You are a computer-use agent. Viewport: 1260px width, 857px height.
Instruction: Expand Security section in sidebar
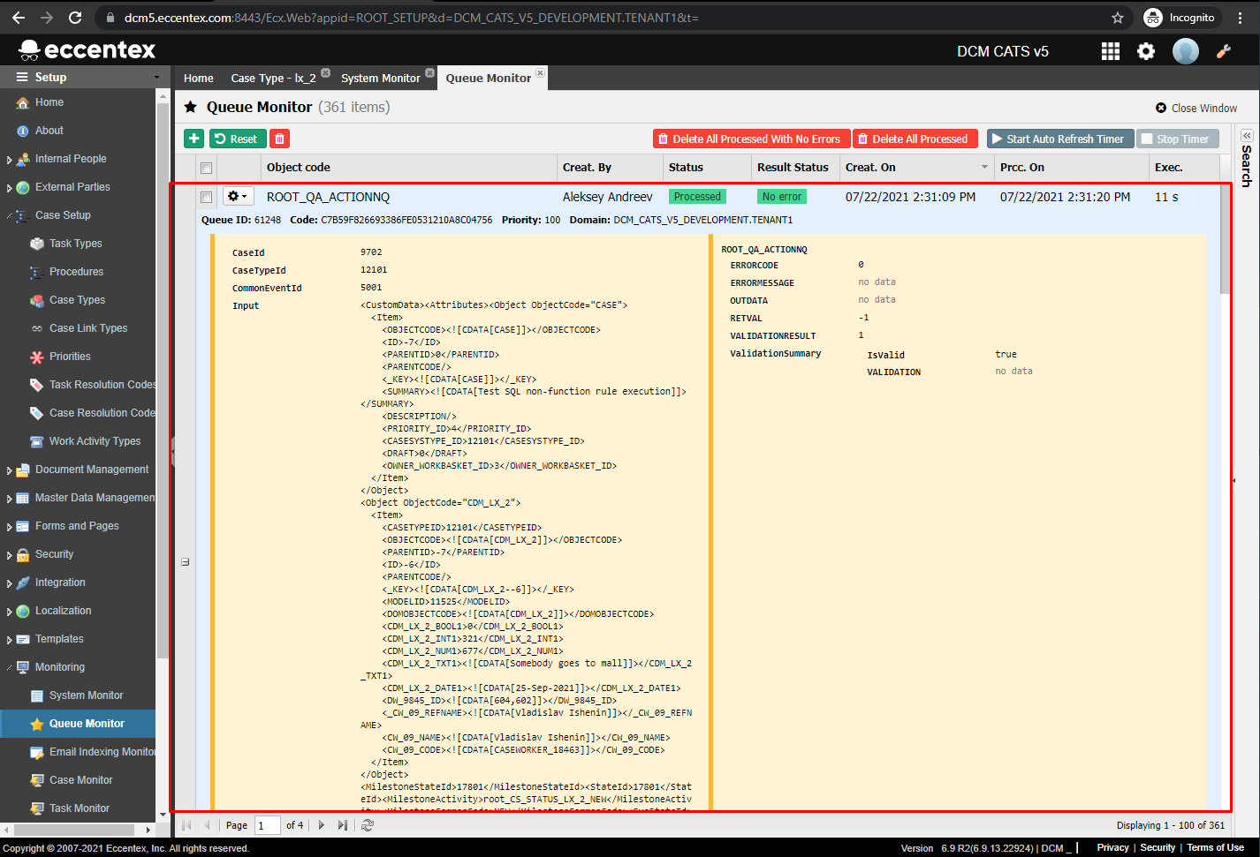pos(9,555)
